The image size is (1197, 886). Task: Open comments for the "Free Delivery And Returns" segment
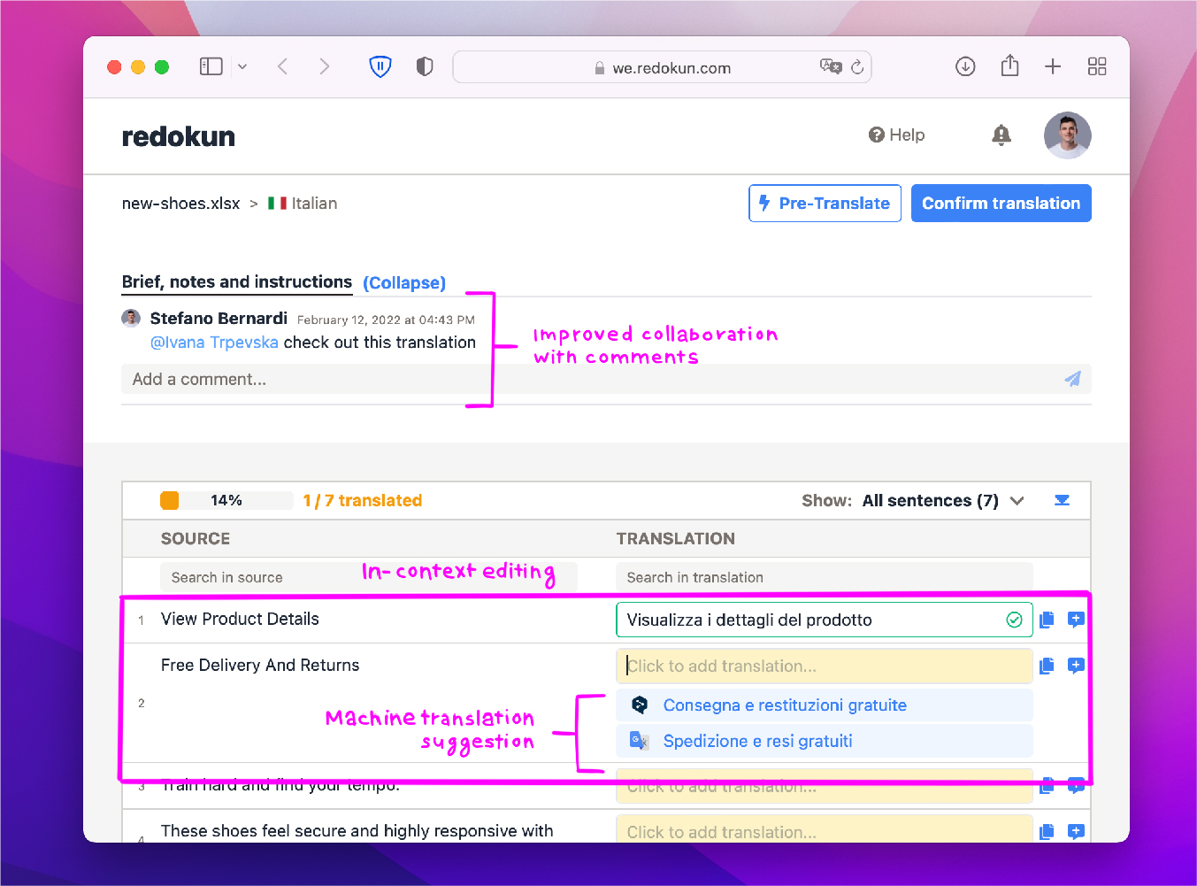(1076, 666)
